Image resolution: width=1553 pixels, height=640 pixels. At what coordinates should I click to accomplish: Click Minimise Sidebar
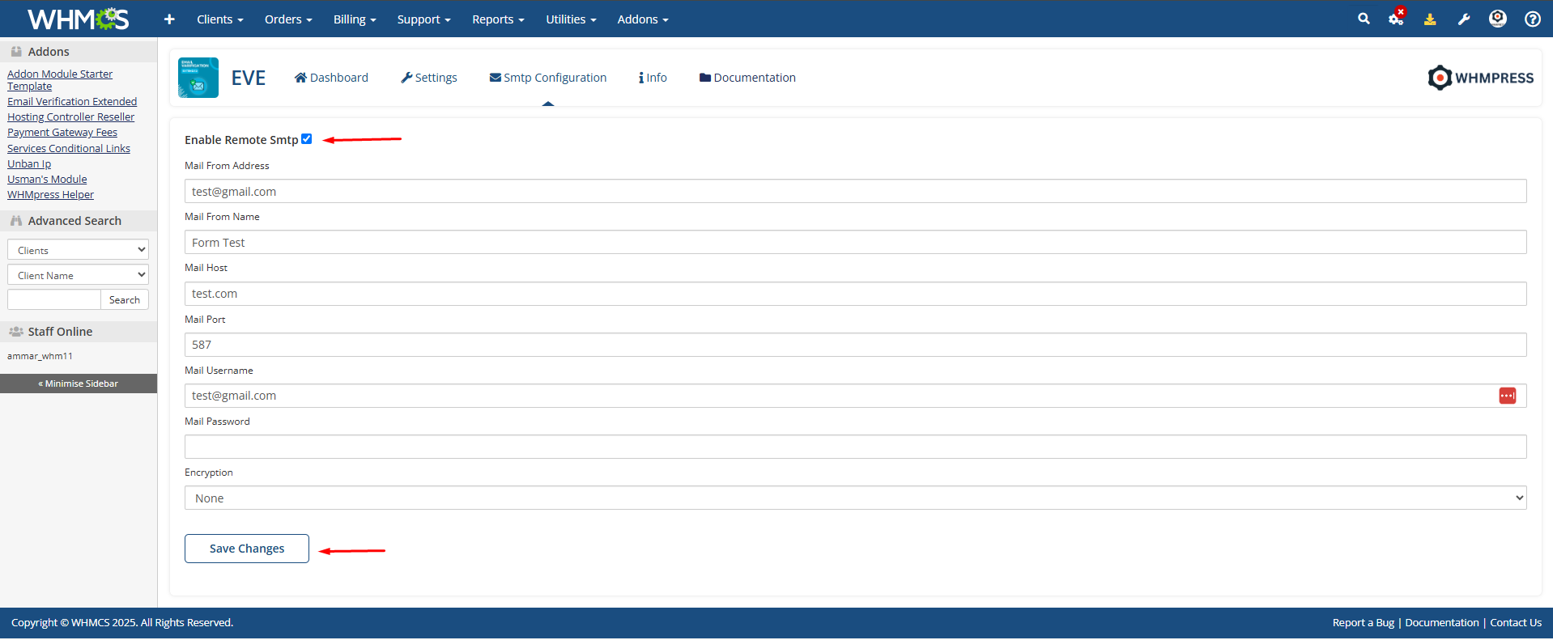[79, 384]
